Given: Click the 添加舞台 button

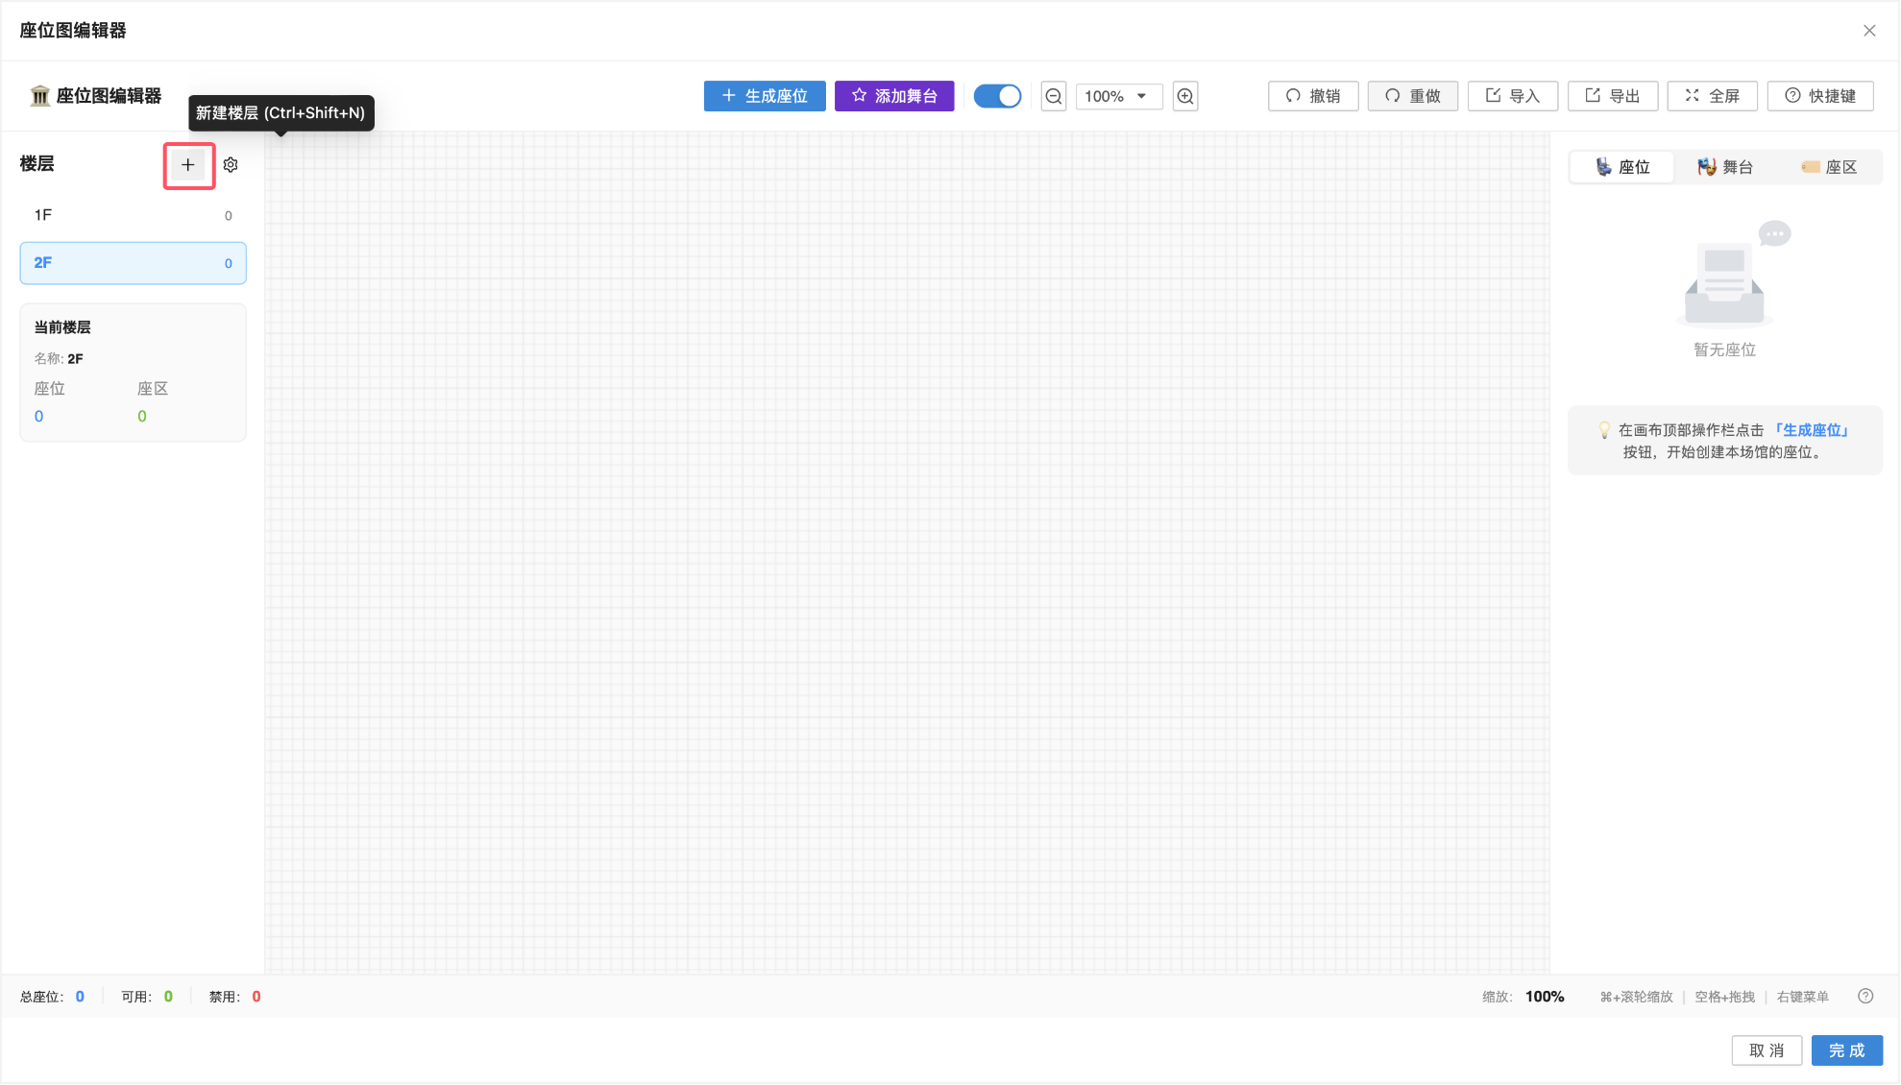Looking at the screenshot, I should 894,96.
